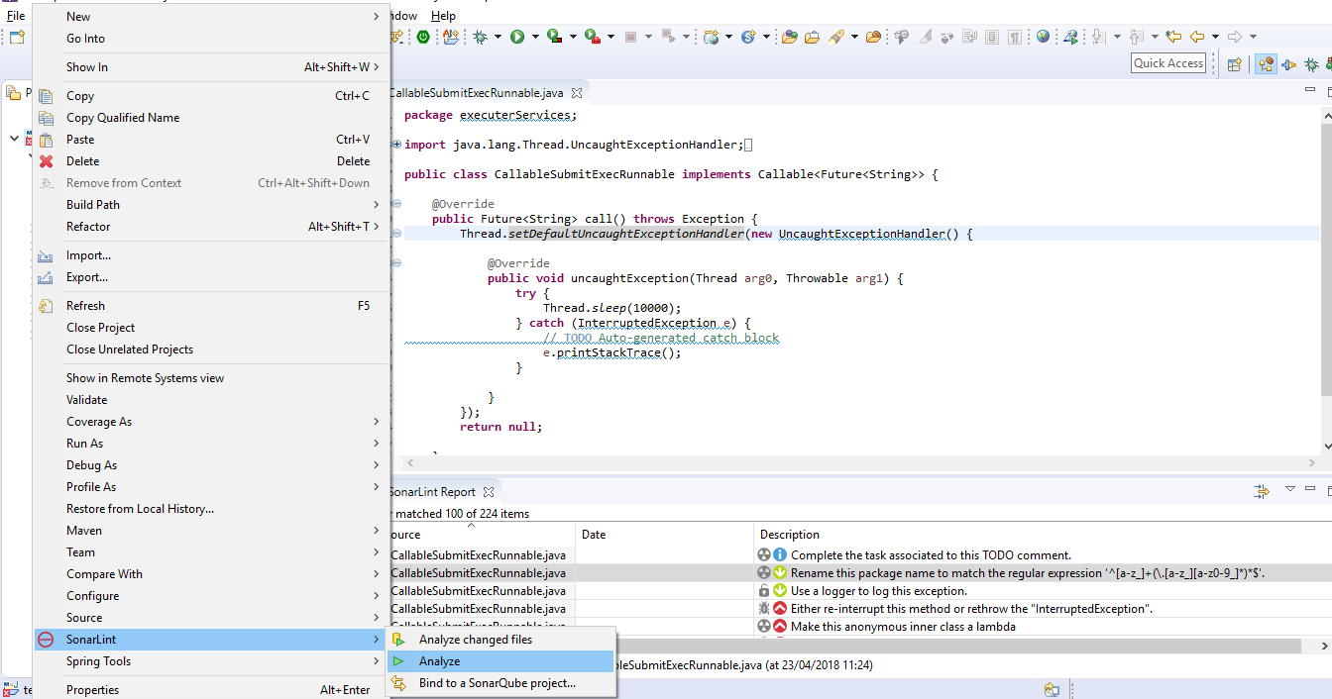Click the SonarQube bind icon
Viewport: 1332px width, 699px height.
click(x=398, y=683)
